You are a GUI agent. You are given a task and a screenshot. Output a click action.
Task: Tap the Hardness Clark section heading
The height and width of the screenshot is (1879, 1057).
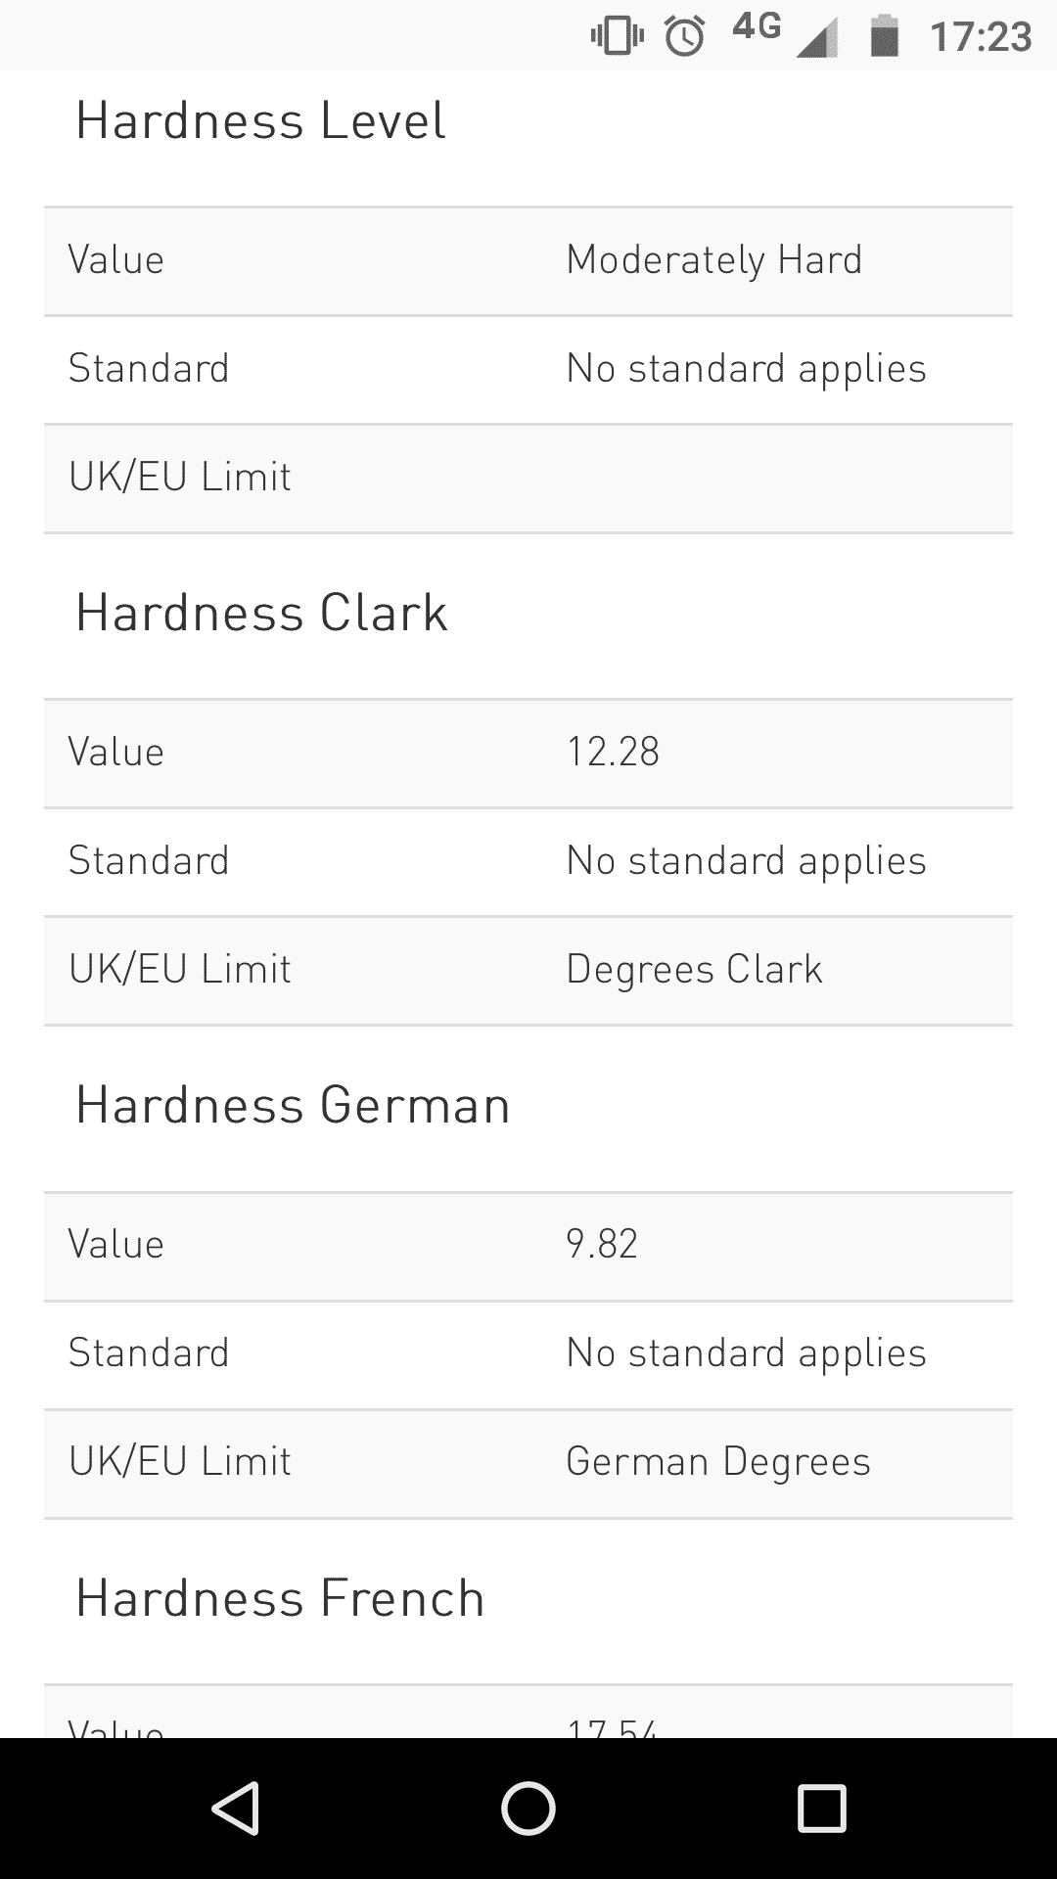pos(261,614)
